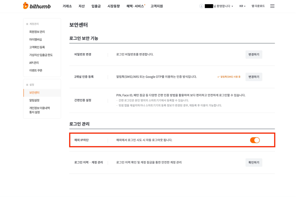
Task: Click the 앱 다운로드 link
Action: tap(258, 6)
